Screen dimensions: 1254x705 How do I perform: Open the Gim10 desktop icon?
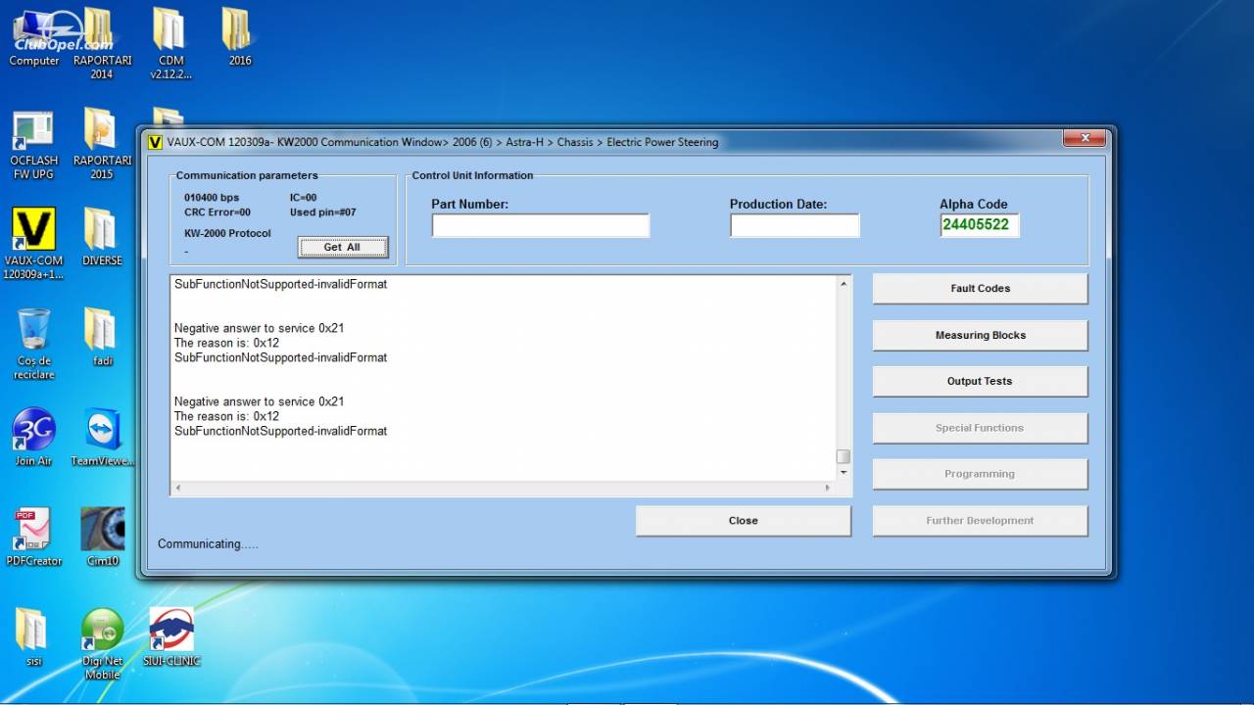tap(102, 538)
